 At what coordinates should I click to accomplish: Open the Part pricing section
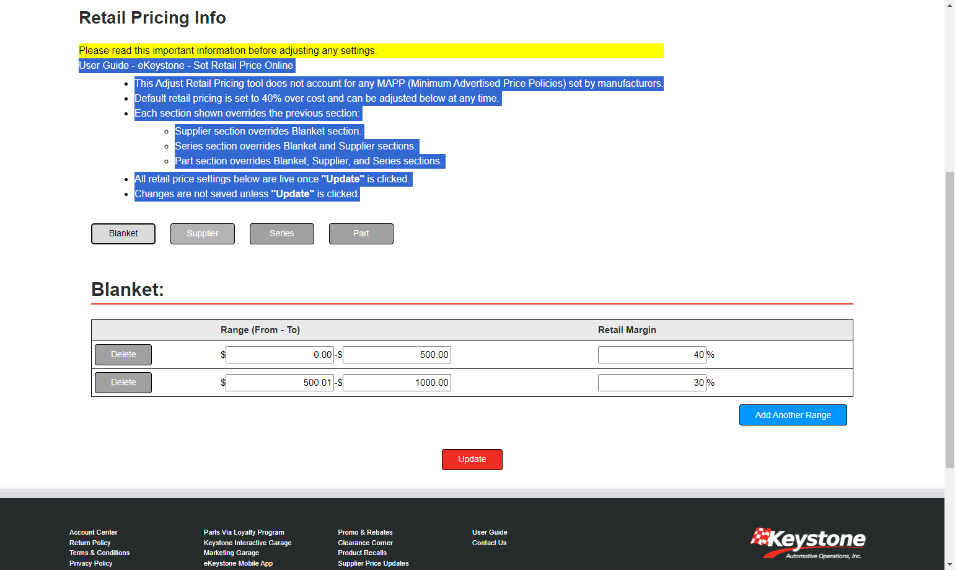coord(361,234)
